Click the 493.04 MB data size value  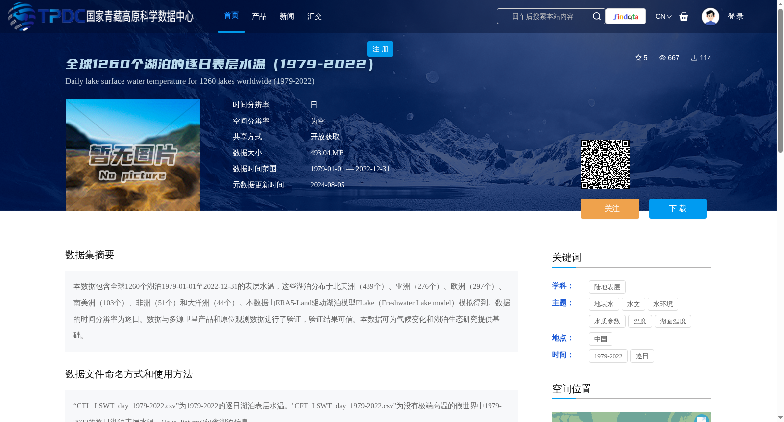point(327,153)
